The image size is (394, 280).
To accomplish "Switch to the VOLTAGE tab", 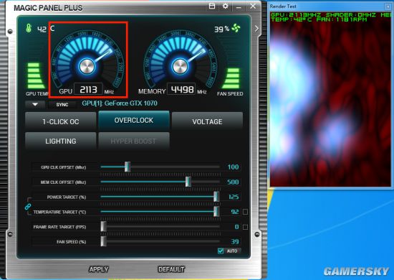I will coord(207,121).
